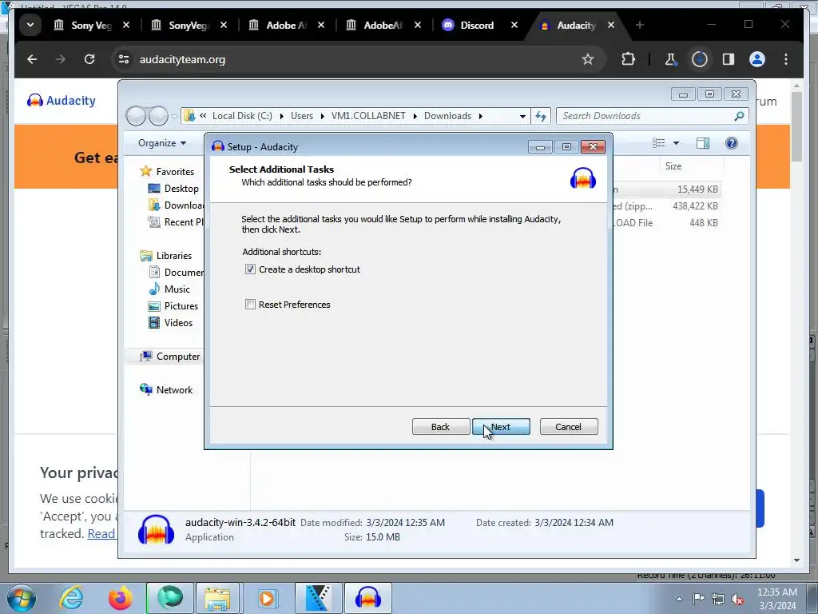This screenshot has height=614, width=818.
Task: Select Music library in sidebar
Action: pos(169,289)
